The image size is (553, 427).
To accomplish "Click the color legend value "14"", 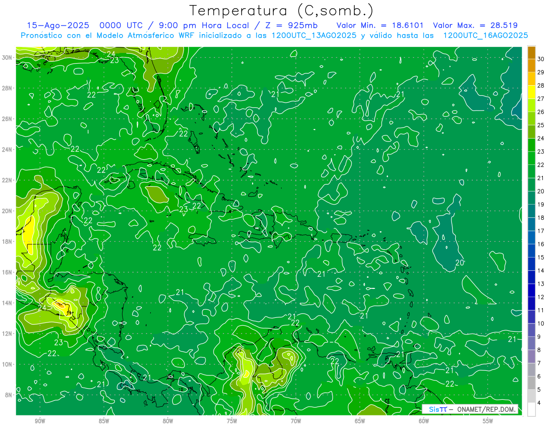I will point(541,270).
